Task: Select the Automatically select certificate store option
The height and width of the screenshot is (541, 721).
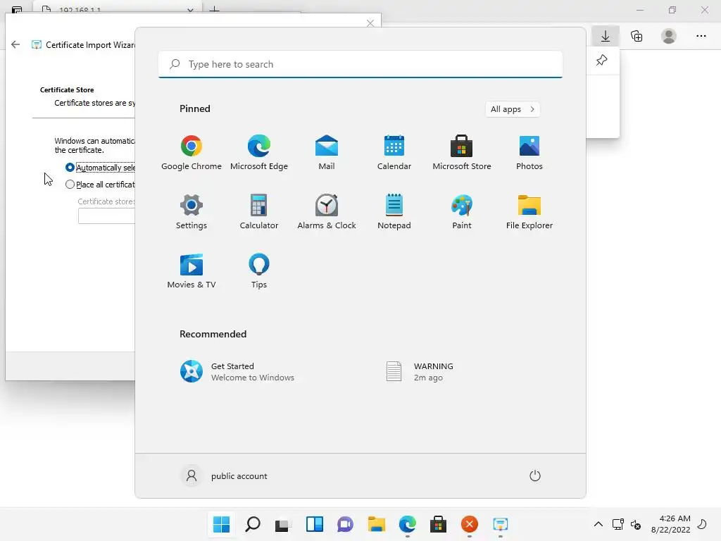Action: (70, 168)
